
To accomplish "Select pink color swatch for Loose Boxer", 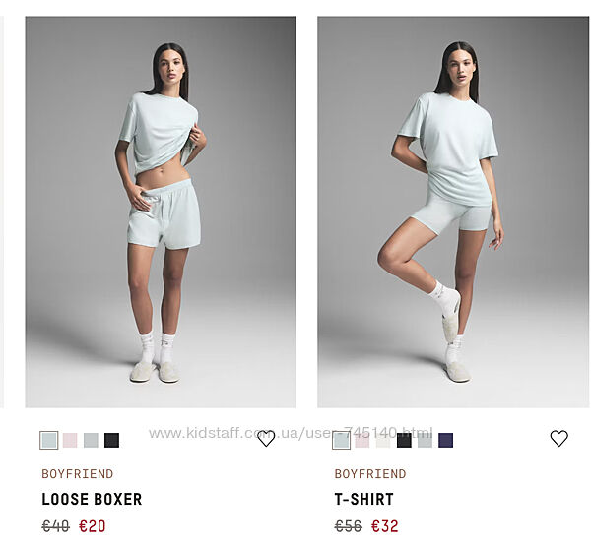I will point(70,440).
